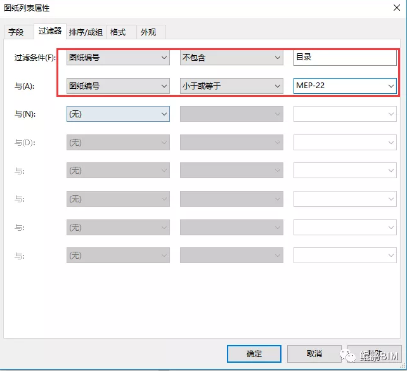
Task: Click the 目录 filter value text box
Action: coord(345,58)
